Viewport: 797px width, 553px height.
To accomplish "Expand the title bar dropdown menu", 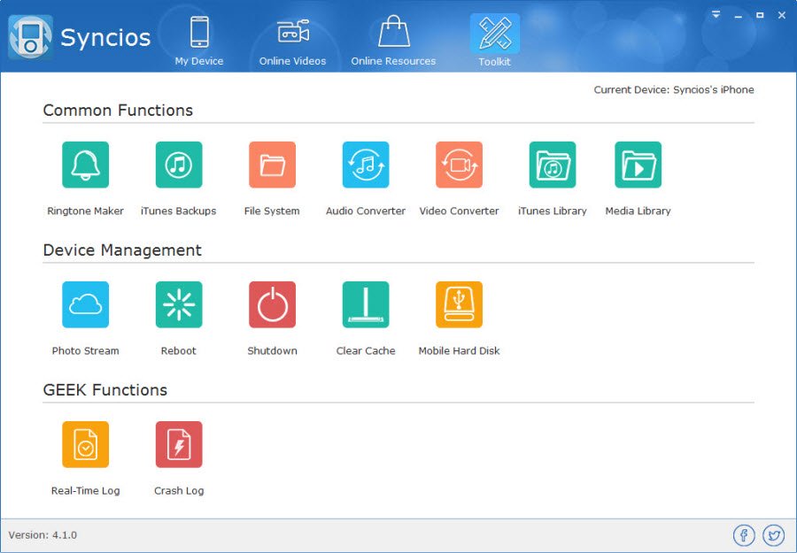I will 716,15.
